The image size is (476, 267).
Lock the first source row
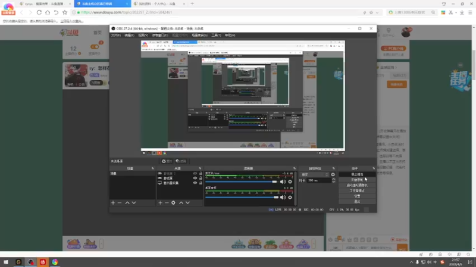[x=201, y=173]
